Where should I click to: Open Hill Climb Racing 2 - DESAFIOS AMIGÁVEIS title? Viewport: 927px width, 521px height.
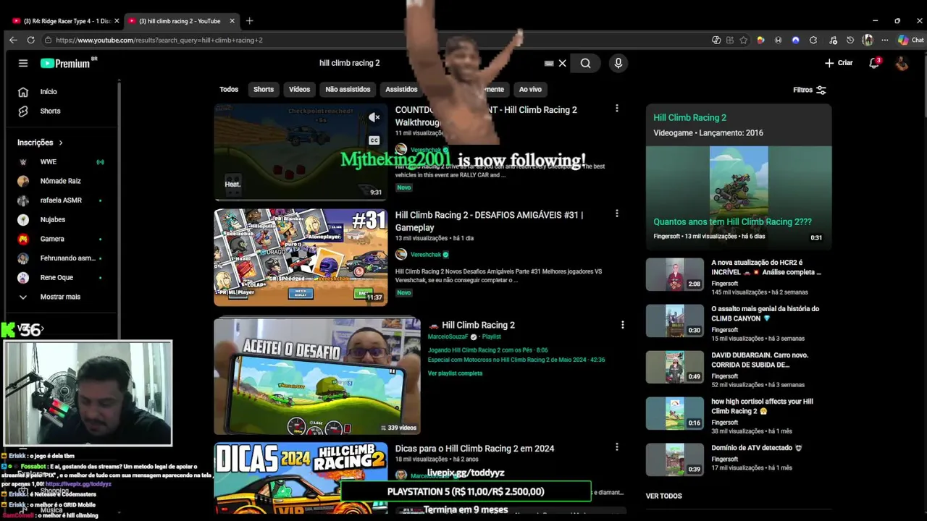coord(489,221)
